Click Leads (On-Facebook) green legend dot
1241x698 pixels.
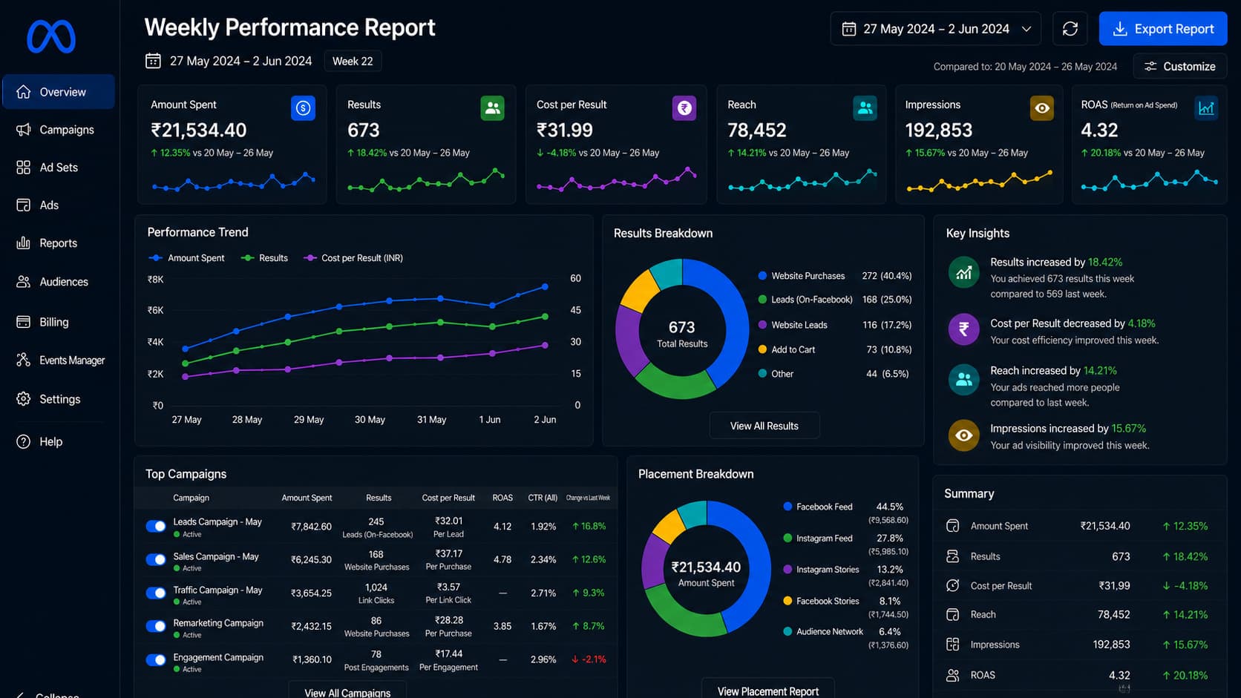[762, 300]
